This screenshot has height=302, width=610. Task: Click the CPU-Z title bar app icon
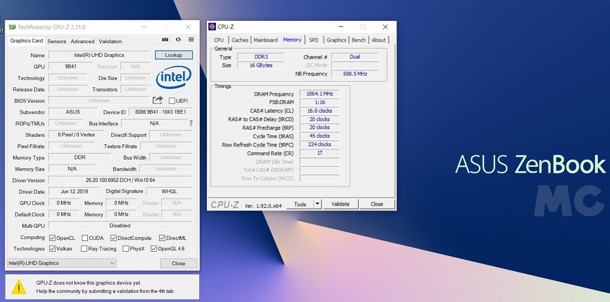[212, 27]
